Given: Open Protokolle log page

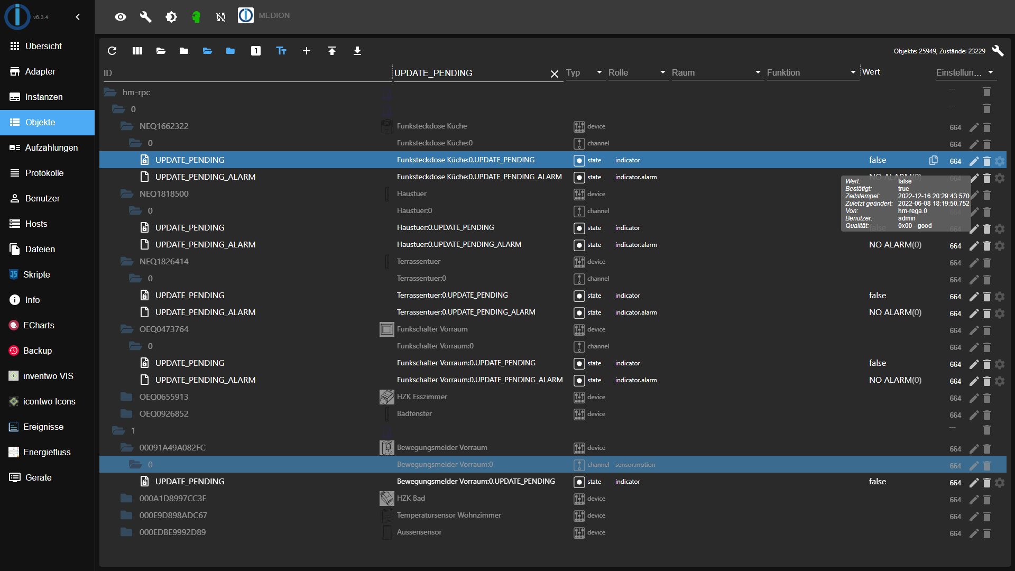Looking at the screenshot, I should point(48,173).
